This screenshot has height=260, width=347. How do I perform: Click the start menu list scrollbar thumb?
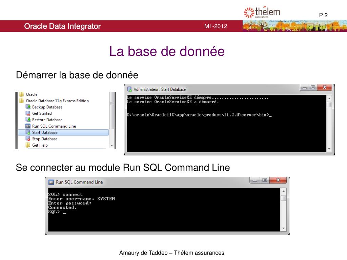click(112, 111)
